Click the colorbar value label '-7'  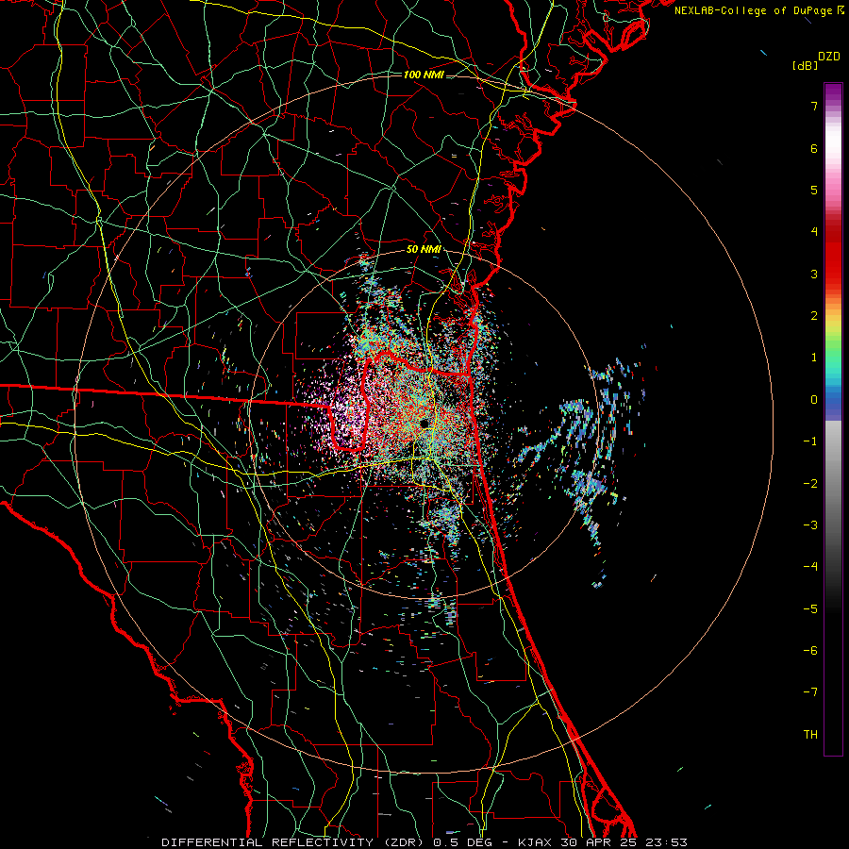[810, 692]
